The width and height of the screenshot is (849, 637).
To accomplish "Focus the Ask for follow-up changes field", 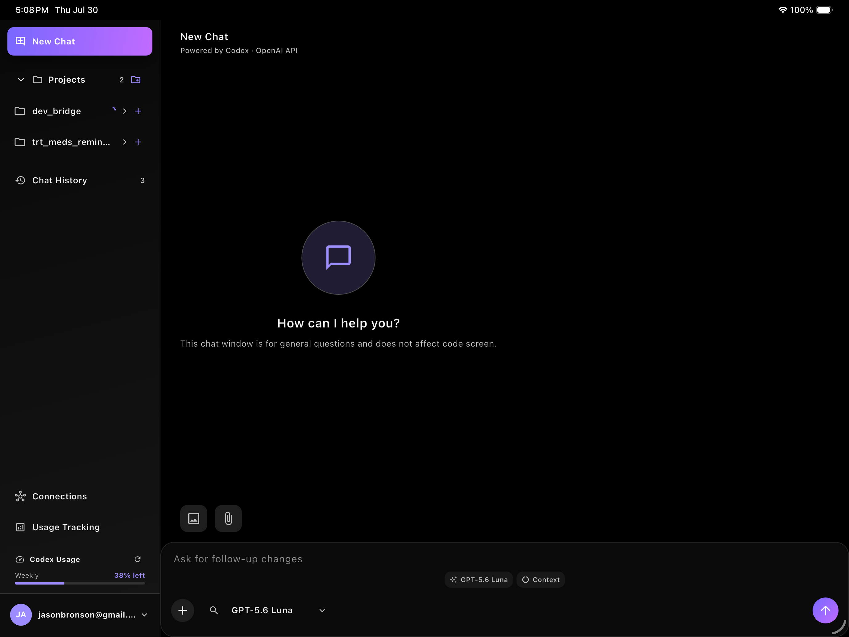I will [x=504, y=559].
